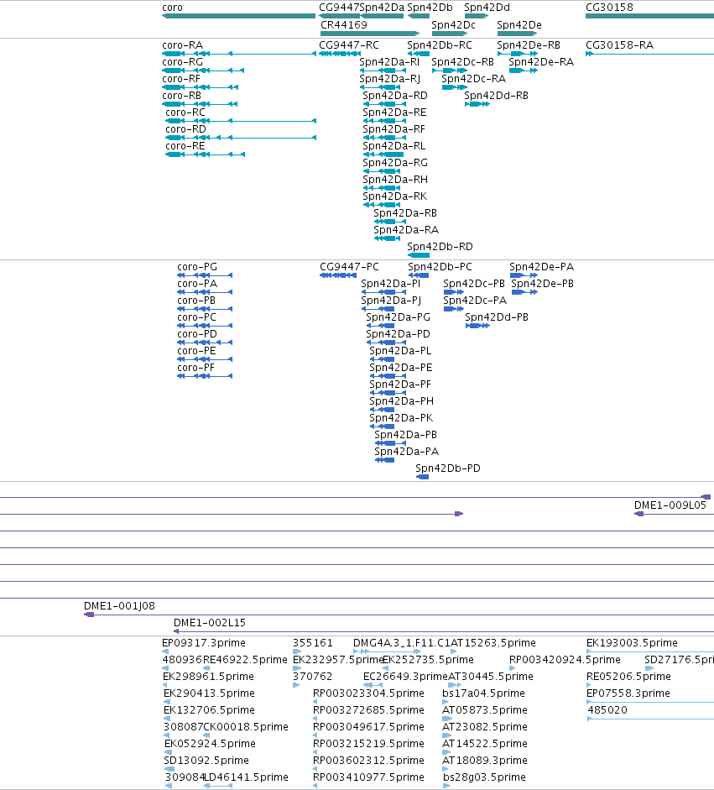Select the coro gene bar

pos(238,16)
